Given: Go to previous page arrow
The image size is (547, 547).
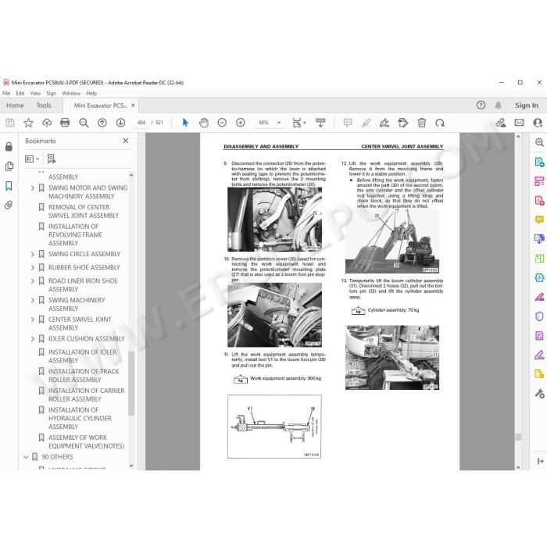Looking at the screenshot, I should tap(102, 123).
